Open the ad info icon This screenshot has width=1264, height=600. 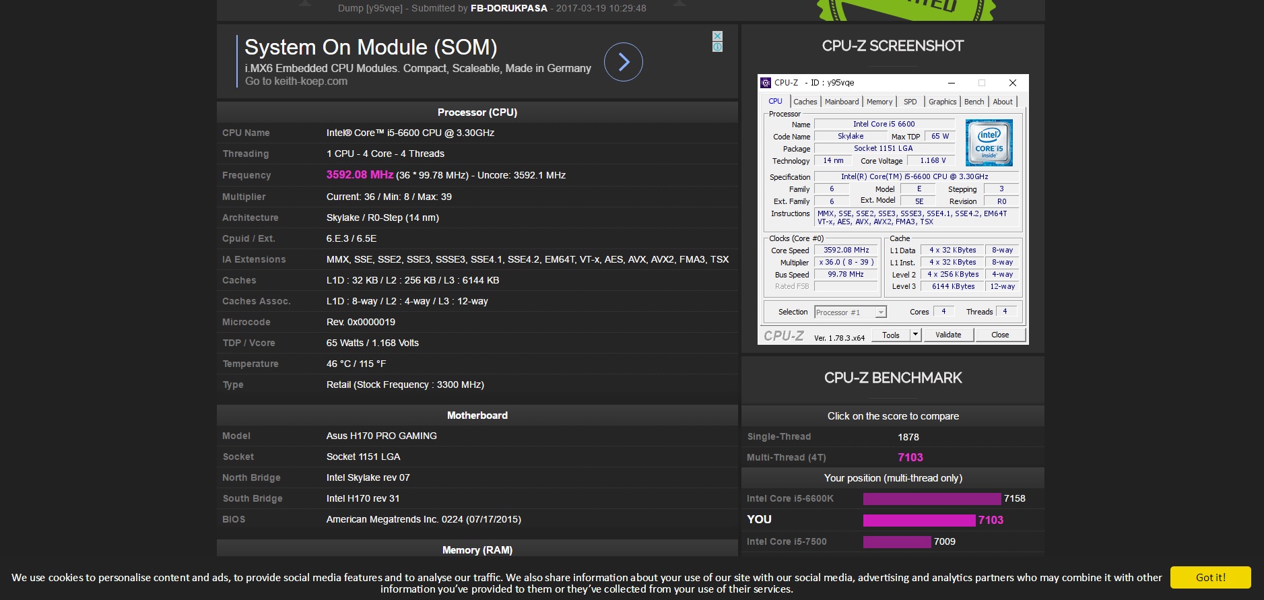pyautogui.click(x=717, y=46)
